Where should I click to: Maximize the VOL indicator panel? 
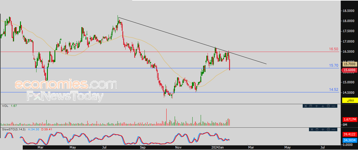point(311,106)
